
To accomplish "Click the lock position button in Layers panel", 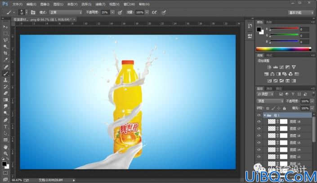I will point(279,109).
